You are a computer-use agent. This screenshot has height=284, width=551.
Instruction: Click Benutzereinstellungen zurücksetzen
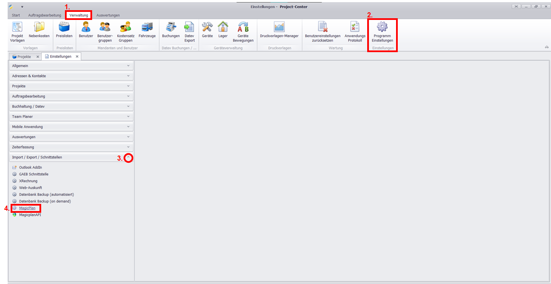pyautogui.click(x=323, y=31)
